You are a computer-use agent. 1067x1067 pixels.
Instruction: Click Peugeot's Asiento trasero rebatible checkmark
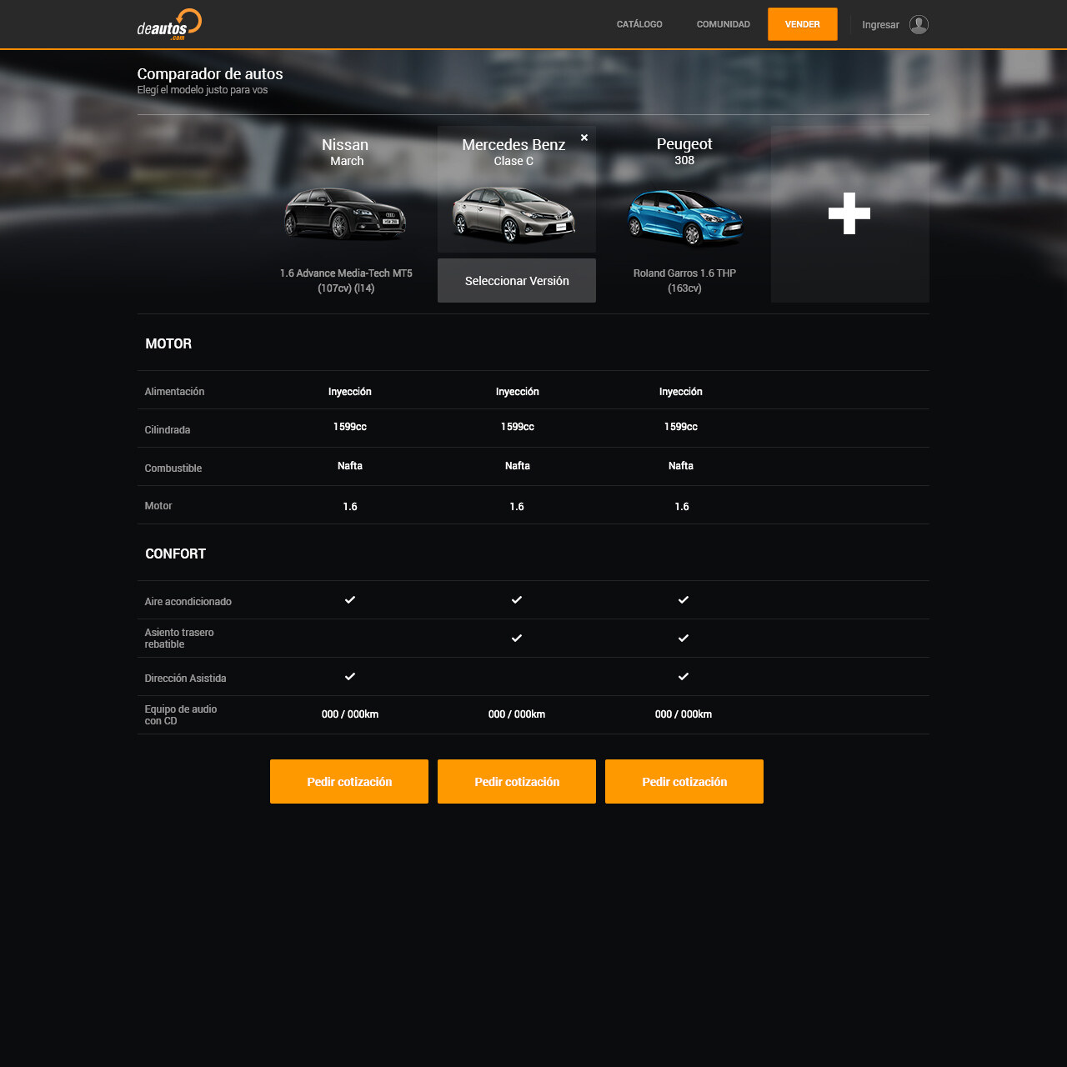[684, 638]
